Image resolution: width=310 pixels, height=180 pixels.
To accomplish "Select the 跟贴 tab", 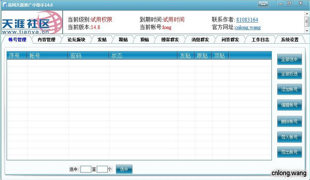I will pos(123,40).
